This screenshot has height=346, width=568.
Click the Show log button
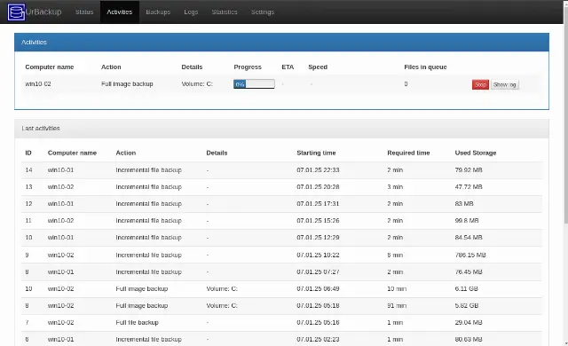click(x=505, y=84)
